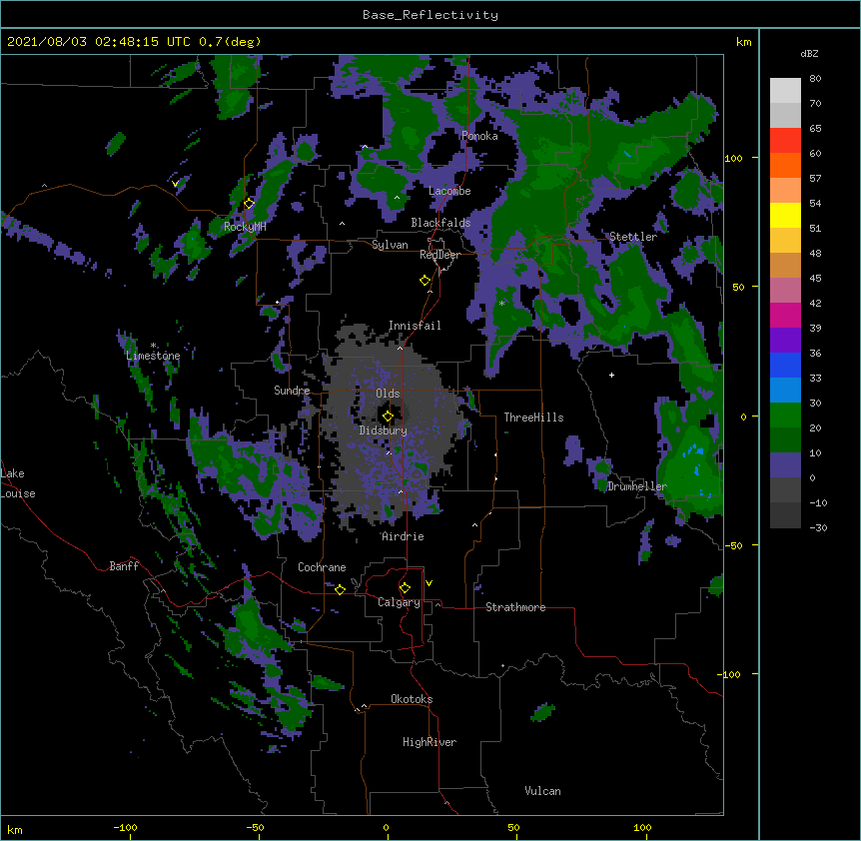The height and width of the screenshot is (841, 861).
Task: Select the dark orange 57-60 dBZ legend swatch
Action: point(785,165)
